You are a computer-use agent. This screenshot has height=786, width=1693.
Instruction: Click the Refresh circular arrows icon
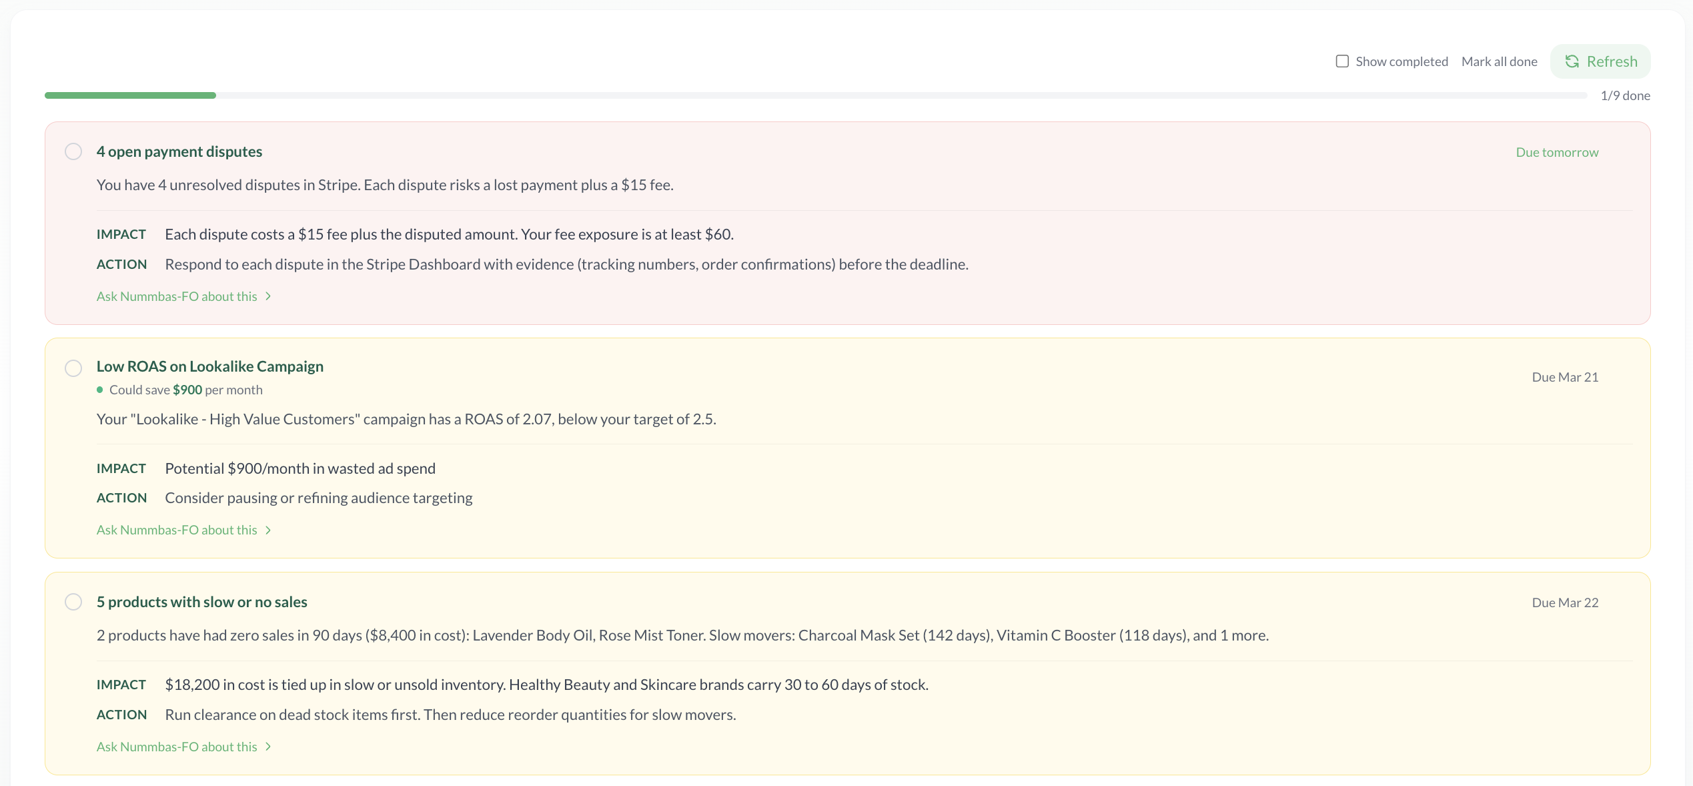(x=1572, y=61)
